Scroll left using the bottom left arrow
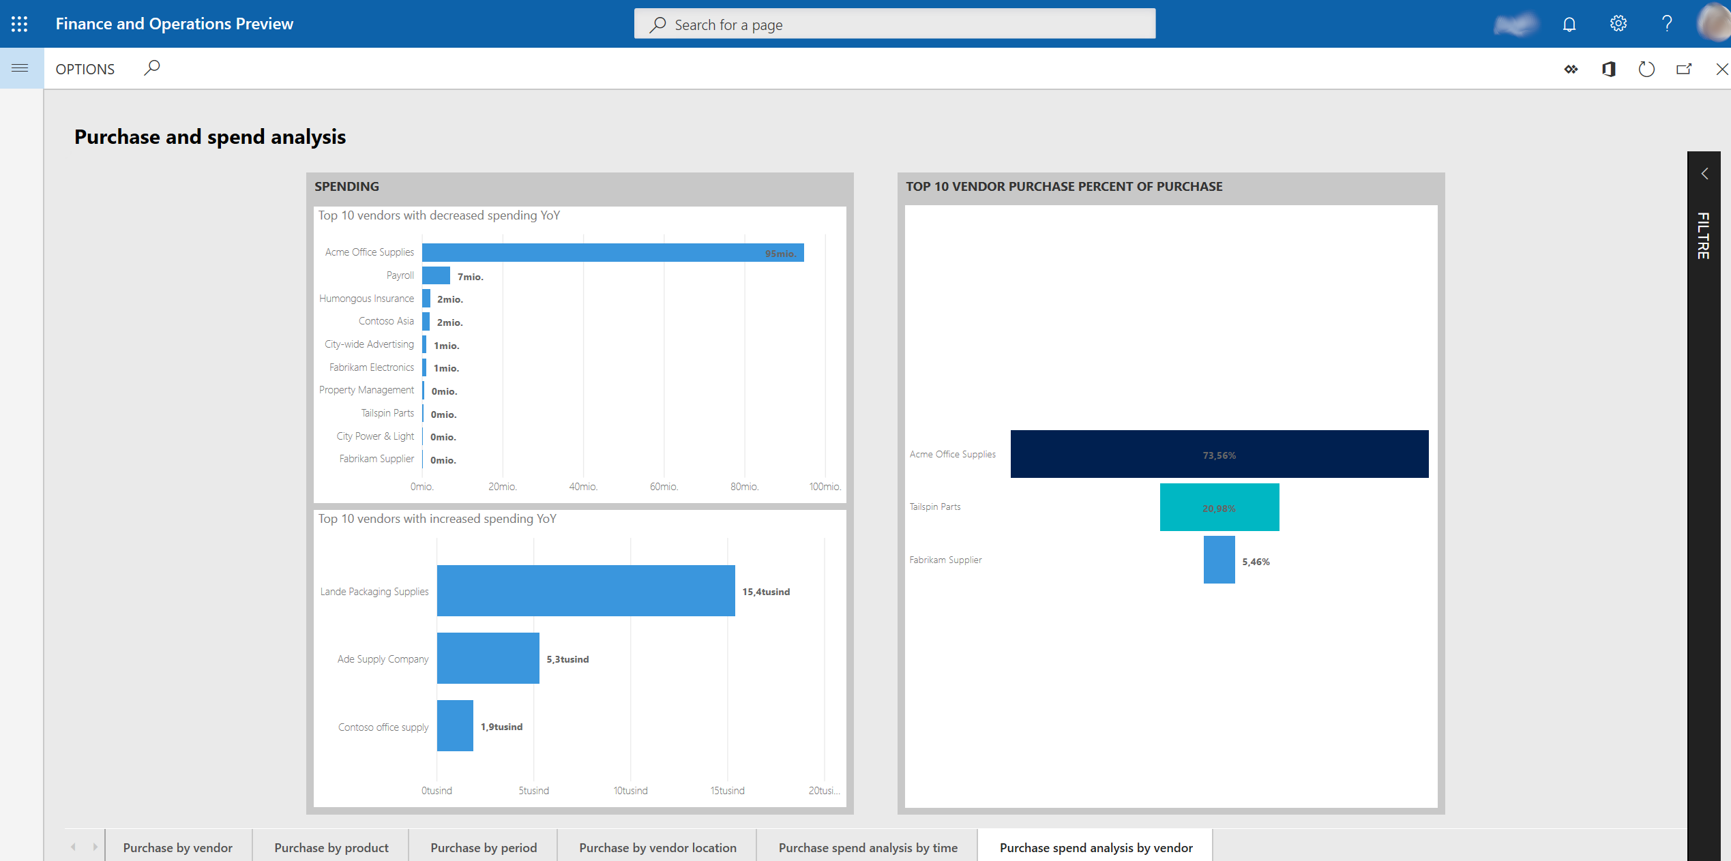The height and width of the screenshot is (861, 1731). point(74,848)
